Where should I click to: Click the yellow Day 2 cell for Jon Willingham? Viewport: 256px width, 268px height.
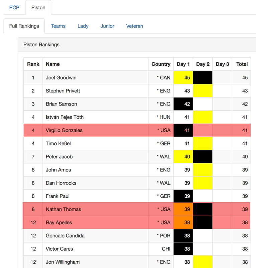click(x=203, y=262)
